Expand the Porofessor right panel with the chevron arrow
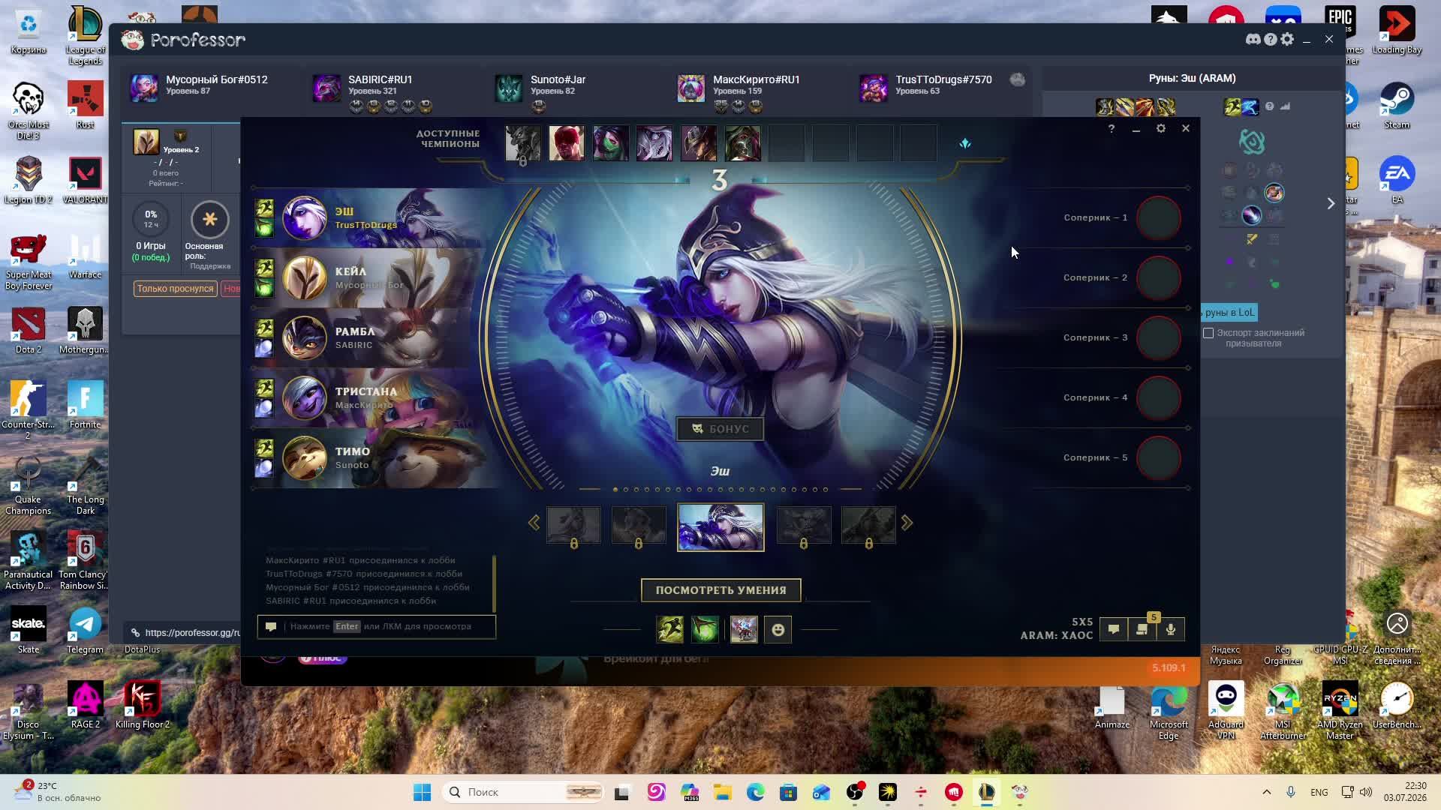1441x810 pixels. [1331, 203]
